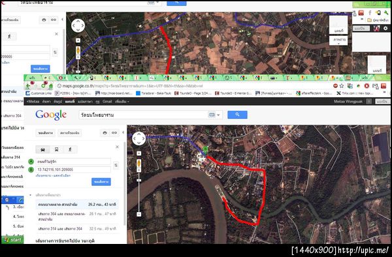Select walking travel mode in front window
Image resolution: width=392 pixels, height=257 pixels.
click(x=70, y=149)
